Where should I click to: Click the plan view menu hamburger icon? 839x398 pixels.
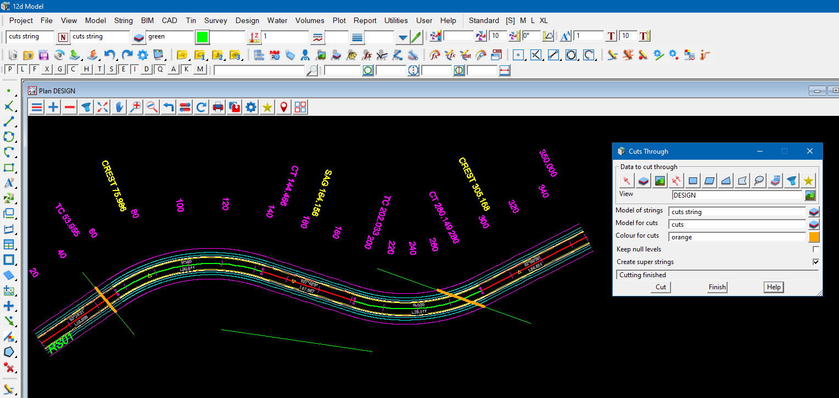tap(37, 107)
